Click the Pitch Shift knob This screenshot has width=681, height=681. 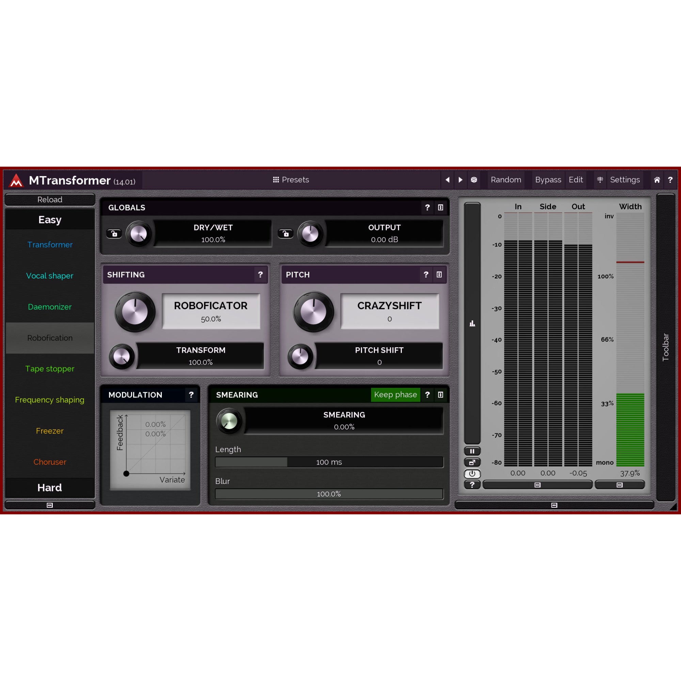(x=300, y=357)
